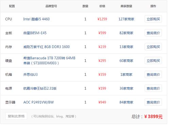Image resolution: width=170 pixels, height=125 pixels.
Task: Click 13家商家 merchant count
Action: click(126, 47)
